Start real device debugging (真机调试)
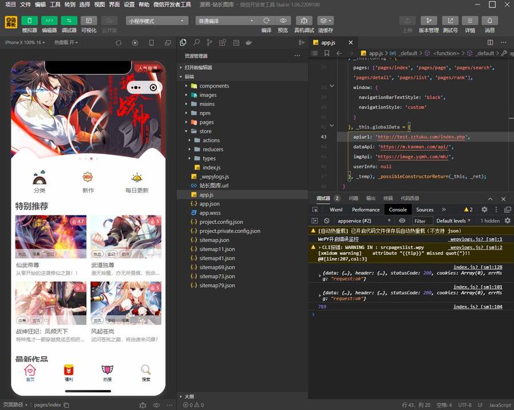 [x=304, y=21]
